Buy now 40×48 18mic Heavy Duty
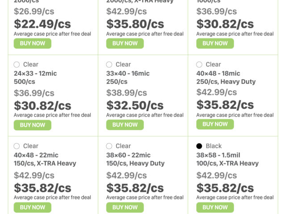 pyautogui.click(x=215, y=124)
